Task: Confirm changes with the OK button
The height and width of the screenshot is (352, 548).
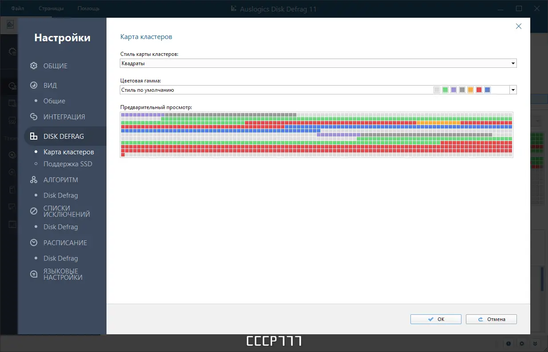Action: coord(435,319)
